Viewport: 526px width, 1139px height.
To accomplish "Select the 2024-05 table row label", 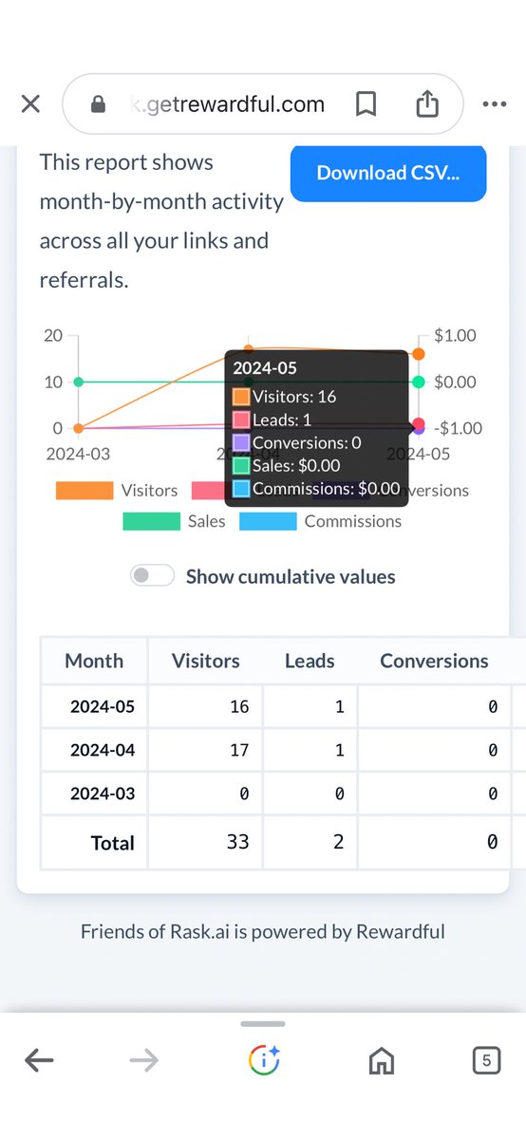I will coord(103,706).
